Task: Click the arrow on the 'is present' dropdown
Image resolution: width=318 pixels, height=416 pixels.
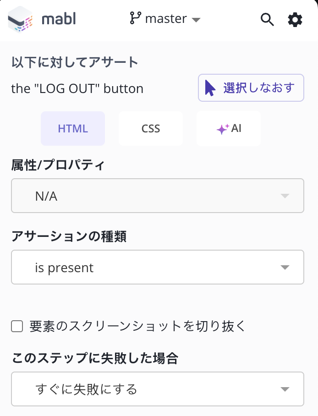Action: click(x=285, y=268)
